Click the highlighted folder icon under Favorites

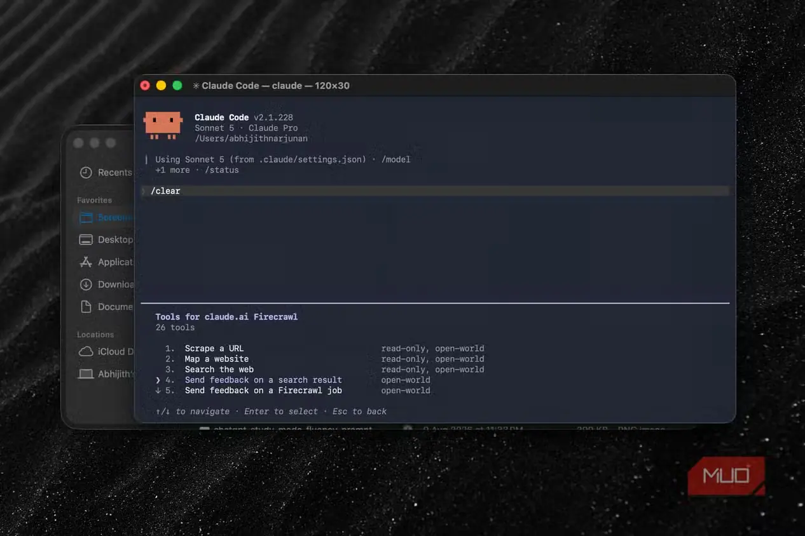tap(86, 217)
